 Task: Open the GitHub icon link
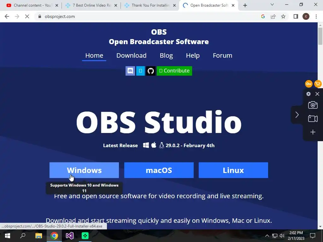(x=150, y=71)
